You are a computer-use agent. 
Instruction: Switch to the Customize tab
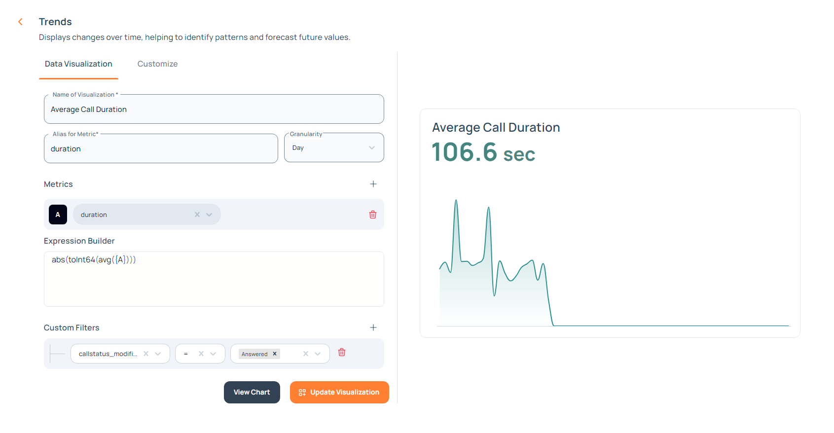coord(157,64)
